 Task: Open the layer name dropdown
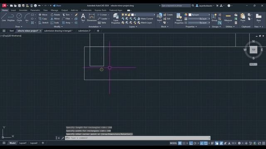(143, 15)
